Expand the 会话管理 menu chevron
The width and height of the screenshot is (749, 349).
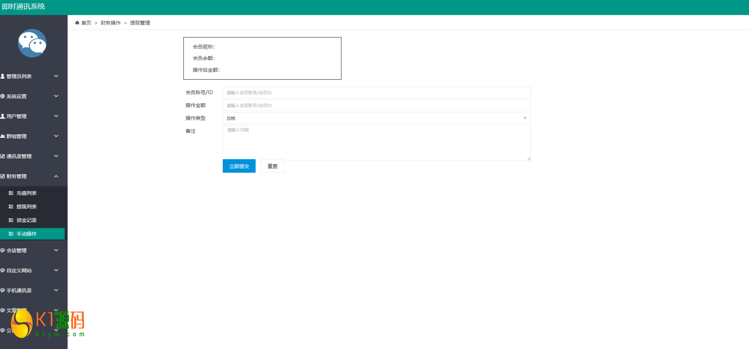pos(56,250)
